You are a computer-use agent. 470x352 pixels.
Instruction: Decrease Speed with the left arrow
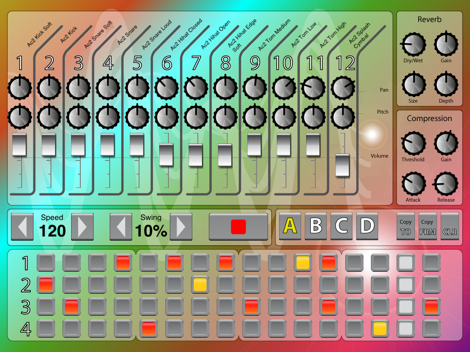point(22,227)
